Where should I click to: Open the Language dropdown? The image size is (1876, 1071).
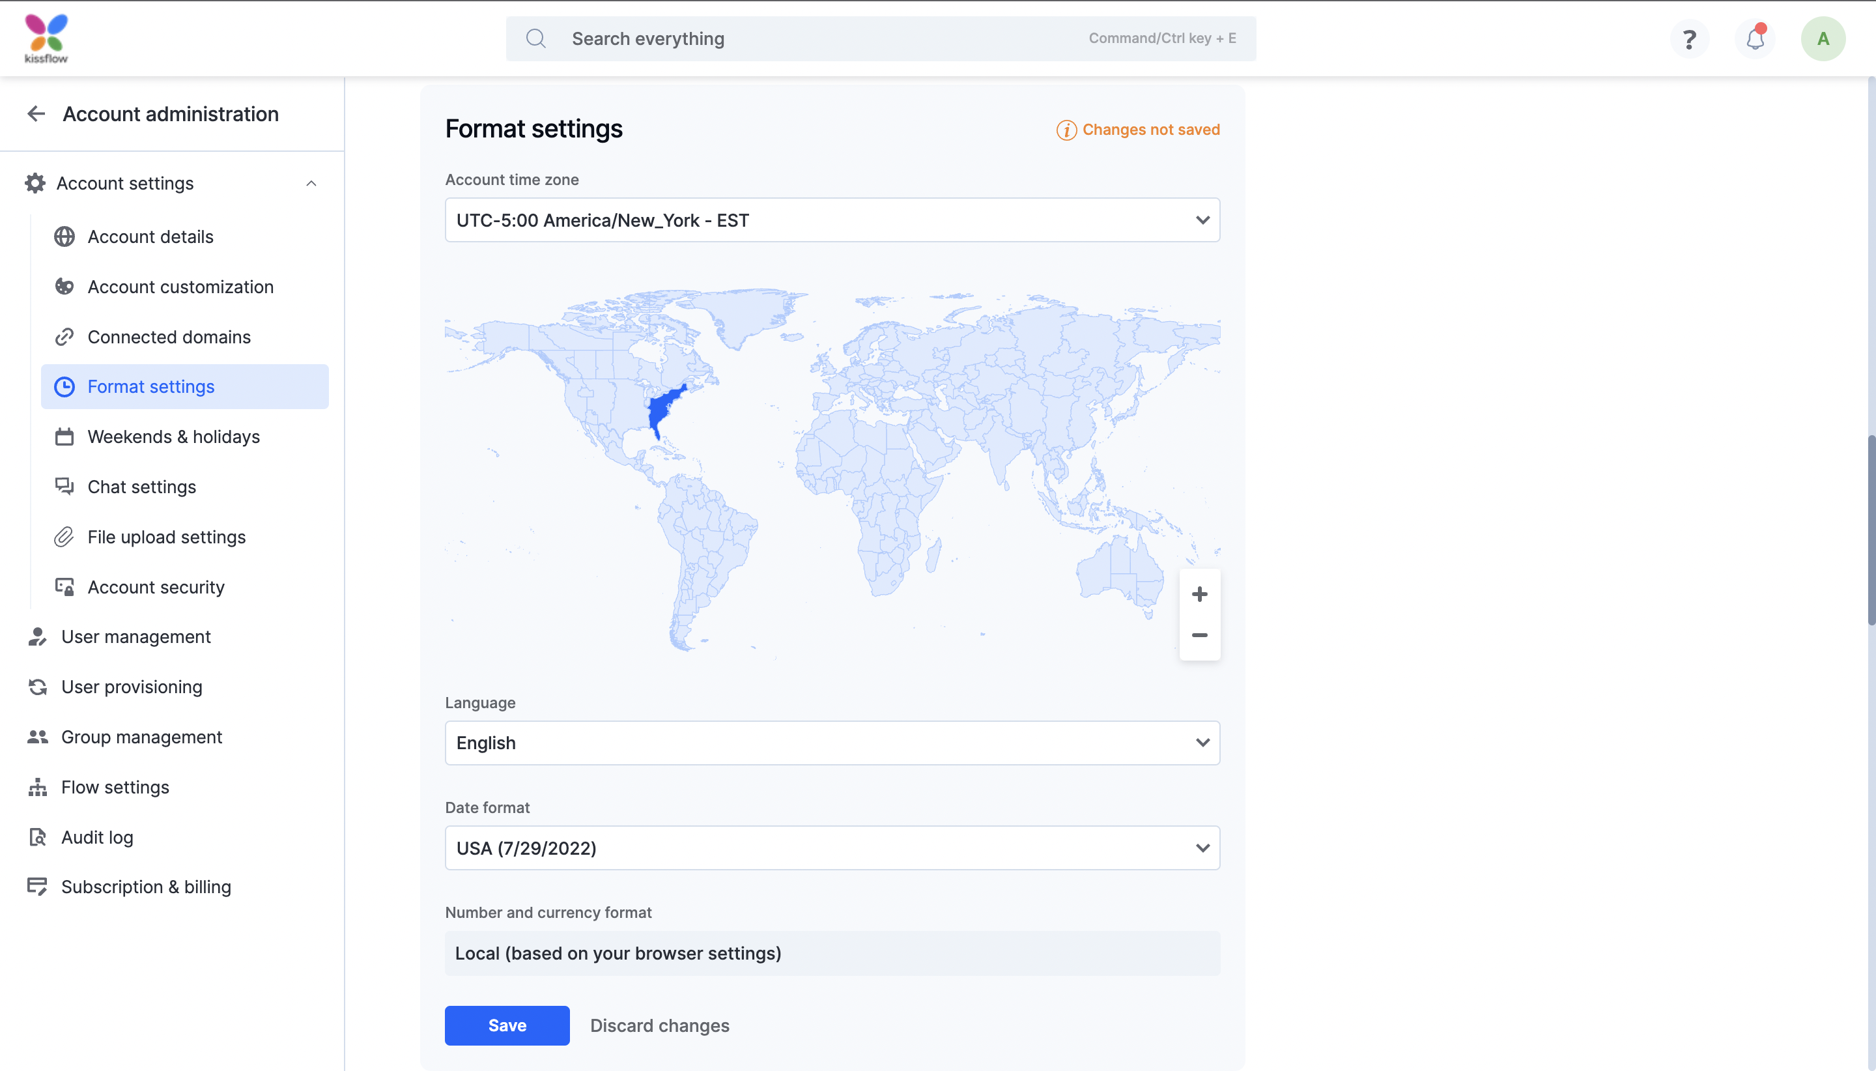pyautogui.click(x=832, y=743)
